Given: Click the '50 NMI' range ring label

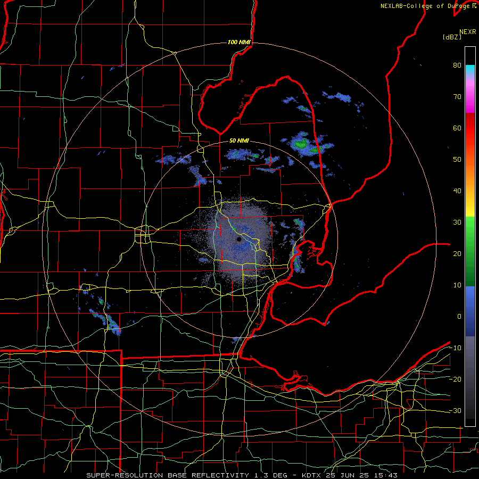Looking at the screenshot, I should (239, 141).
